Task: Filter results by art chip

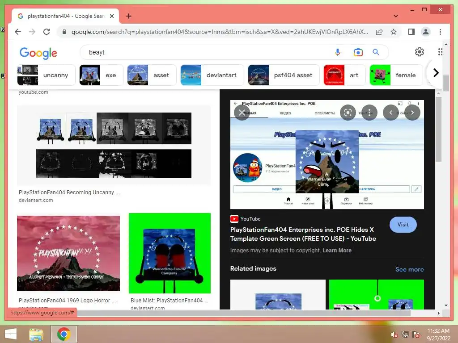Action: 344,75
